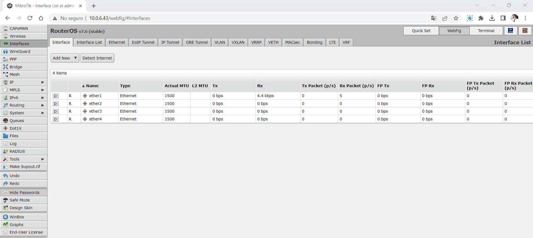Image resolution: width=533 pixels, height=238 pixels.
Task: Open the Queues section
Action: click(x=24, y=121)
